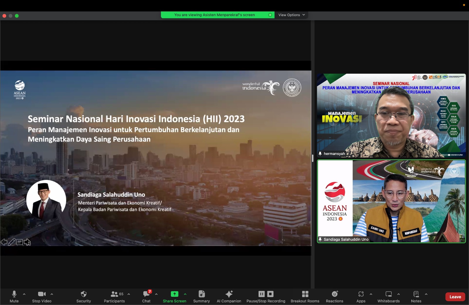Open Notes

416,296
